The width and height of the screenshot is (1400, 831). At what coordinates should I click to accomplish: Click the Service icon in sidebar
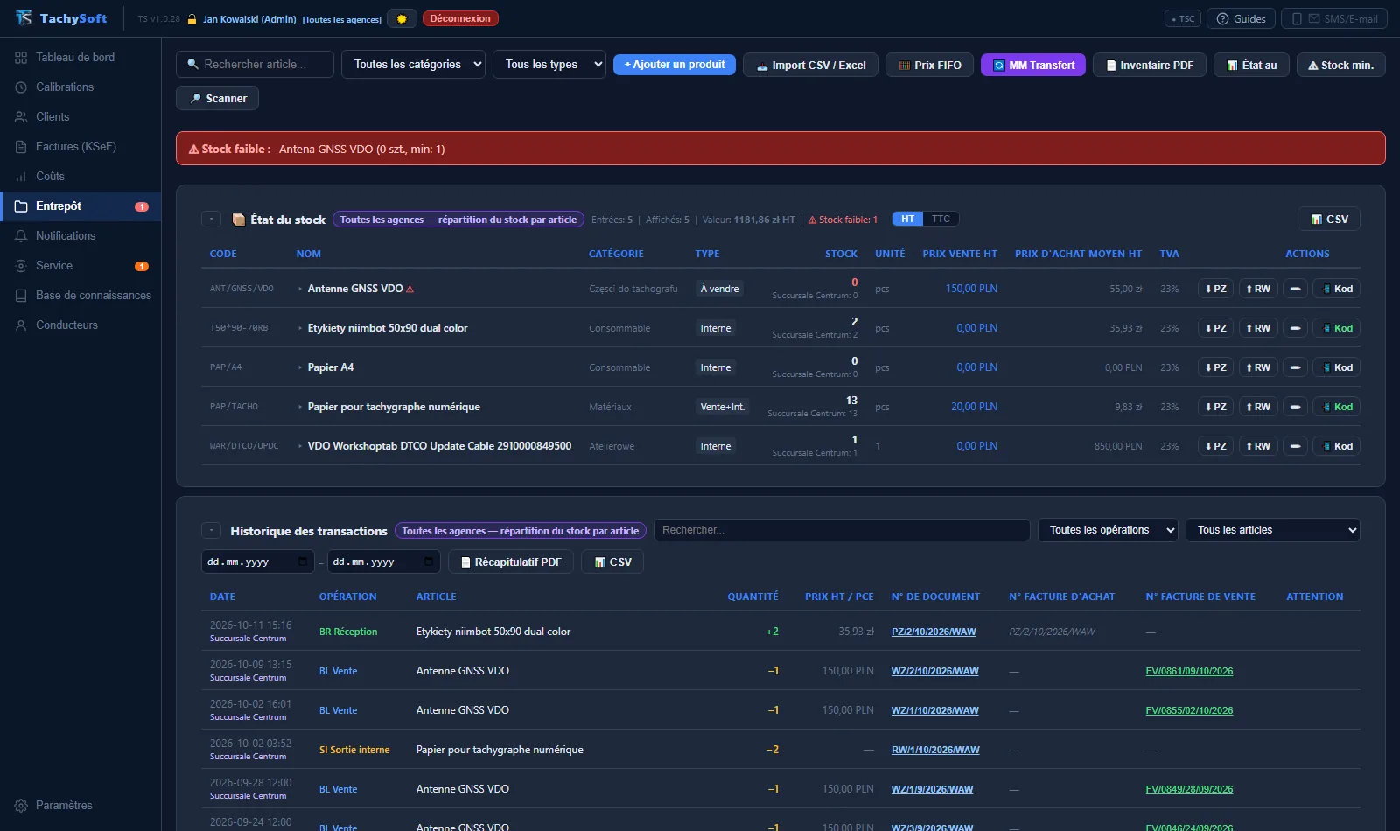pos(21,266)
